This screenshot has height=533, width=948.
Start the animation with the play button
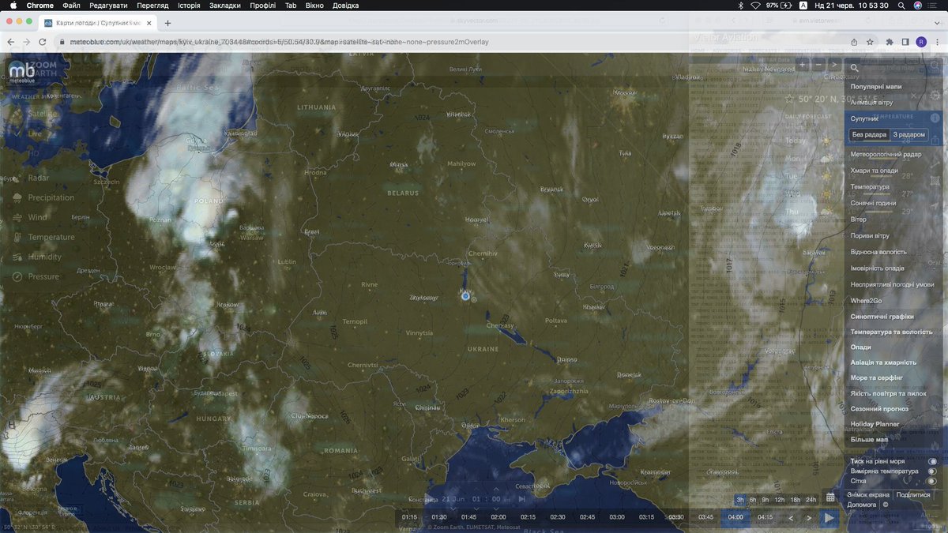point(828,518)
